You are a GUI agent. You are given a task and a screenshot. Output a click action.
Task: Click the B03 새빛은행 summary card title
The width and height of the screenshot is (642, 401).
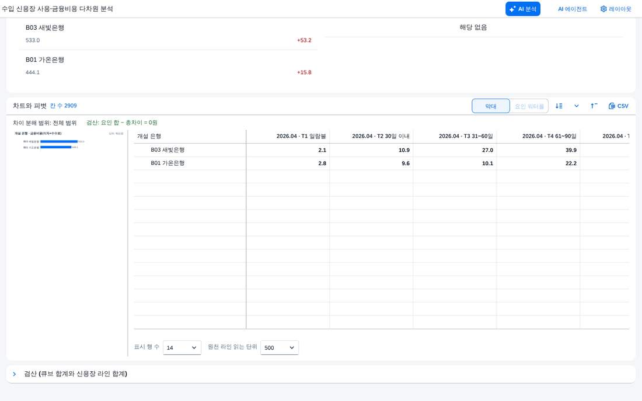(x=45, y=28)
